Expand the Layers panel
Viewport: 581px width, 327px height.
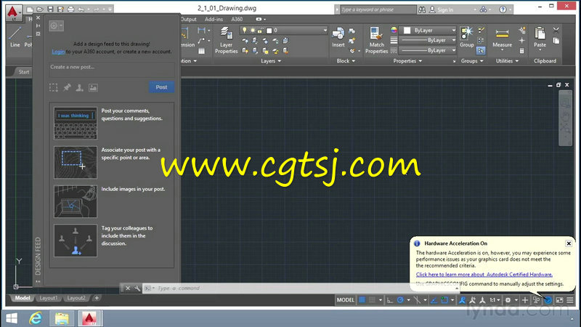(271, 61)
